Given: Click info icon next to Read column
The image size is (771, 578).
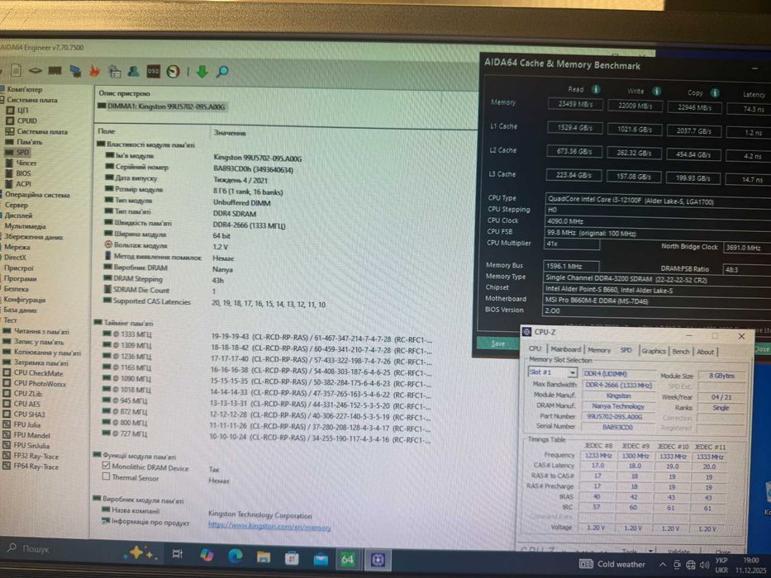Looking at the screenshot, I should click(596, 89).
